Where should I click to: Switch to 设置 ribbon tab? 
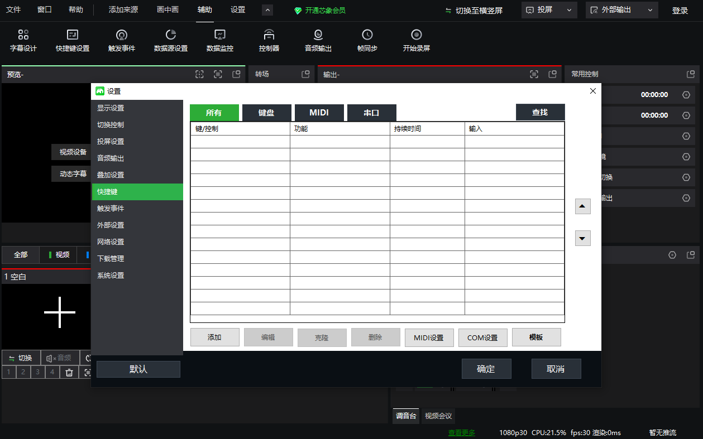point(238,9)
